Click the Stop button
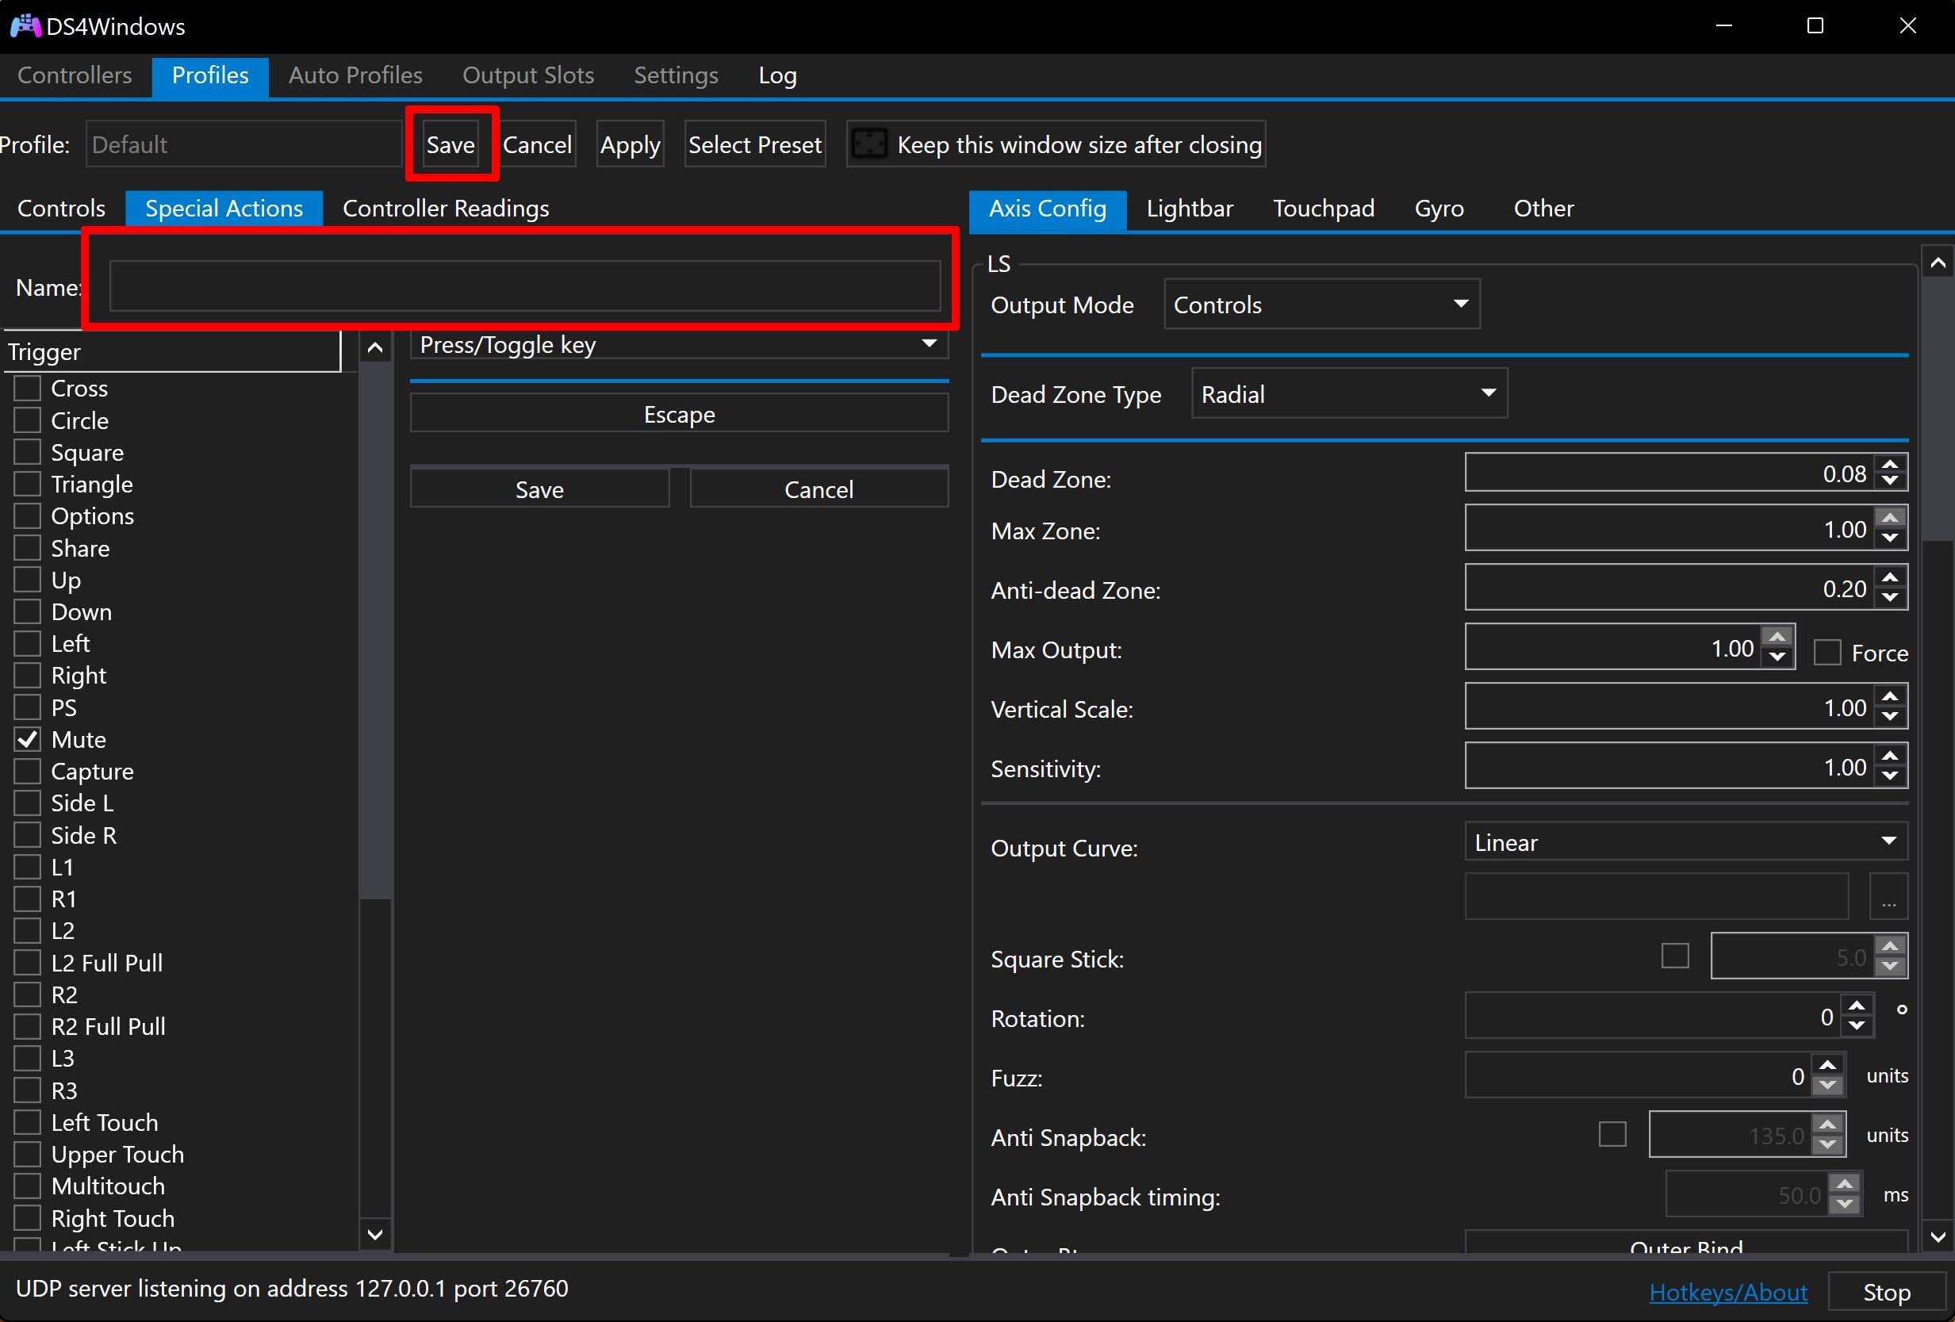Viewport: 1955px width, 1322px height. [x=1886, y=1292]
